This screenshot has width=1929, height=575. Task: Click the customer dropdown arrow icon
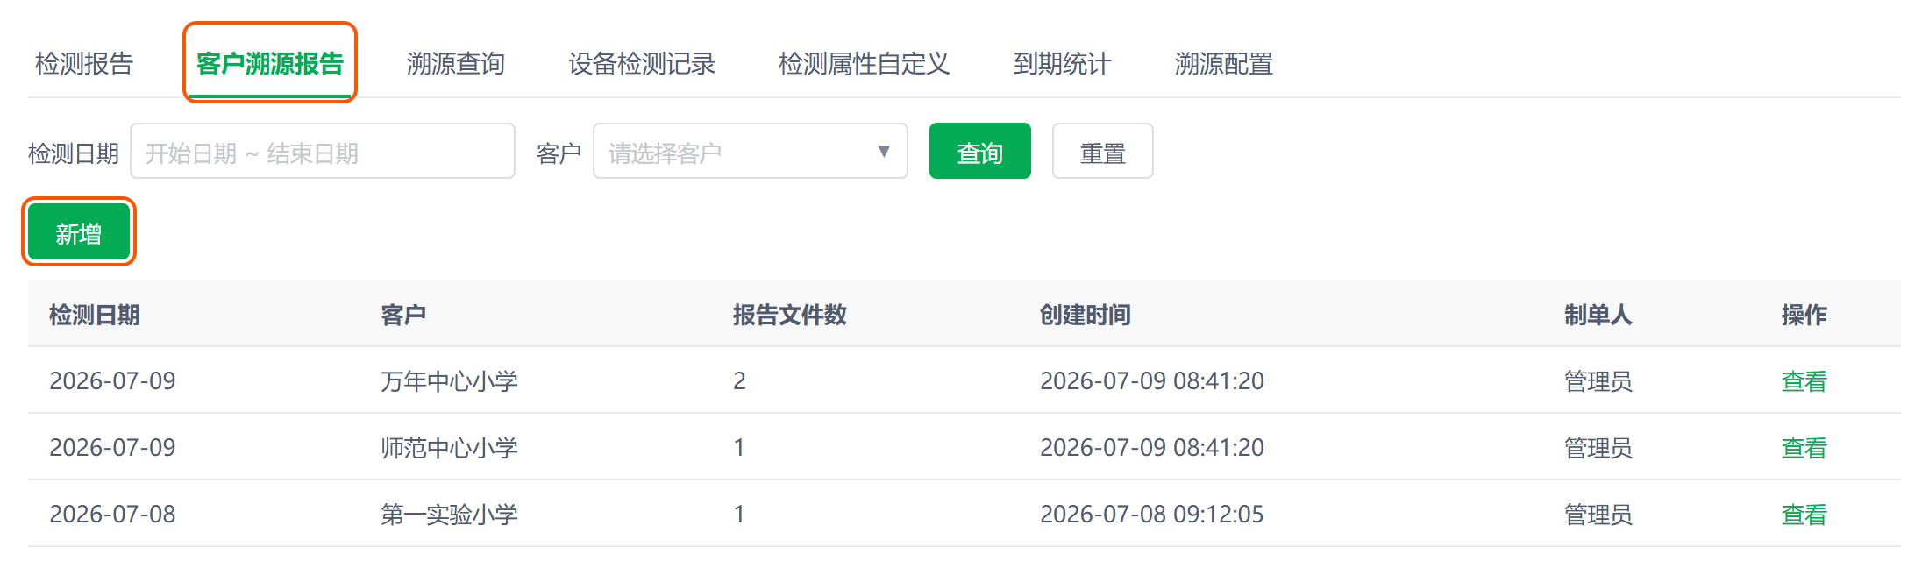[x=884, y=152]
